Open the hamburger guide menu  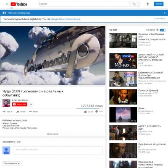click(7, 4)
